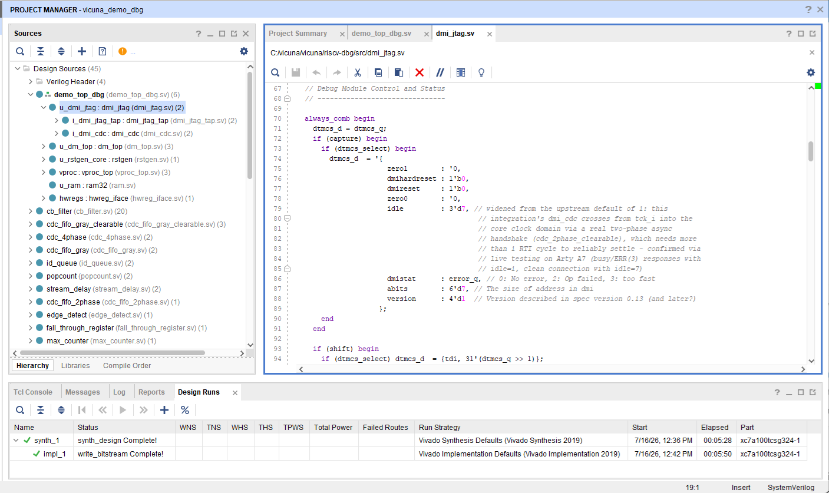
Task: Add sources with the Sources plus icon
Action: click(82, 51)
